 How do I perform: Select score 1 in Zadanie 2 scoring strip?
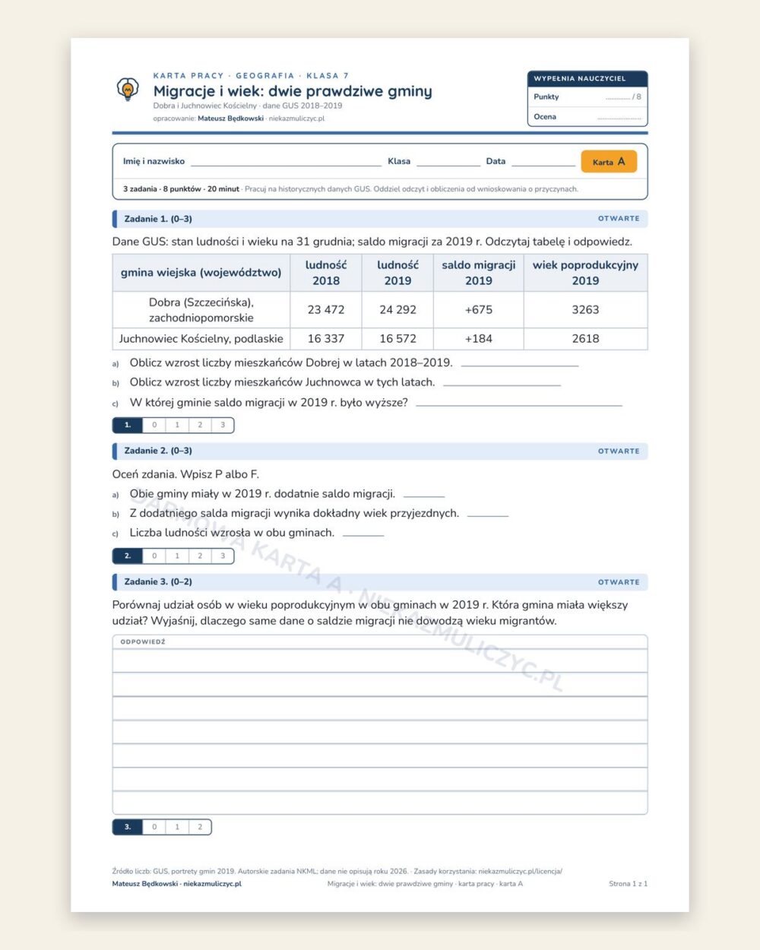(177, 556)
